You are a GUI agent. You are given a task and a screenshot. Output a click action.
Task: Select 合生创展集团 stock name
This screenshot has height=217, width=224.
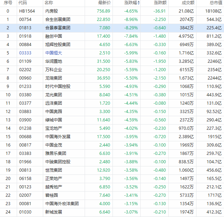(58, 20)
